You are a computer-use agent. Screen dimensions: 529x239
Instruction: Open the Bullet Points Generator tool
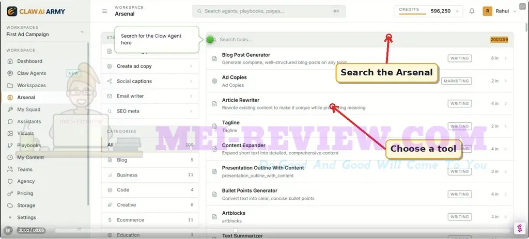360,194
